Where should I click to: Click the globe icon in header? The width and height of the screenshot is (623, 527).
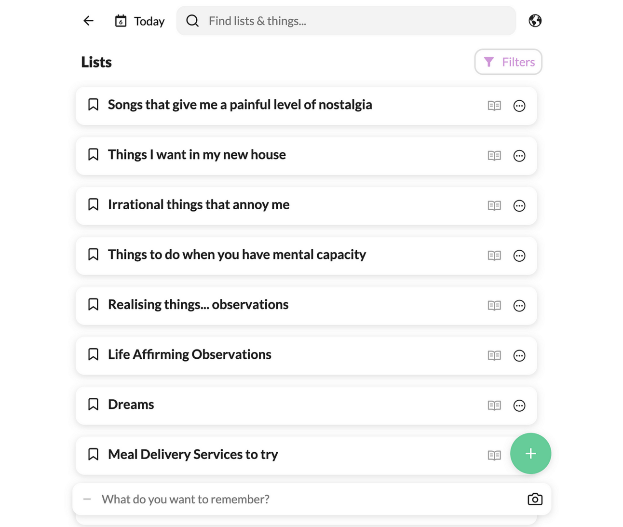pos(535,21)
